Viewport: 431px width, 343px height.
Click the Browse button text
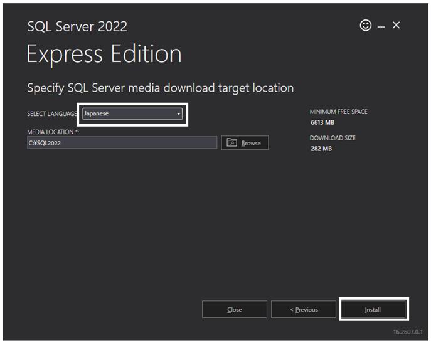(x=251, y=143)
